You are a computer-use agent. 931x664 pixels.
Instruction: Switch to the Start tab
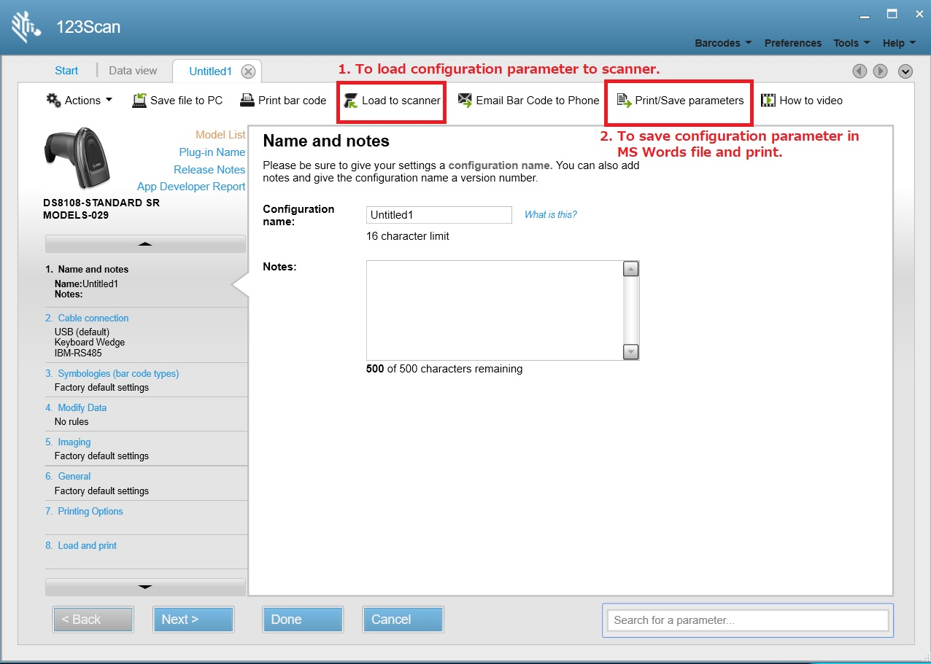click(x=66, y=71)
